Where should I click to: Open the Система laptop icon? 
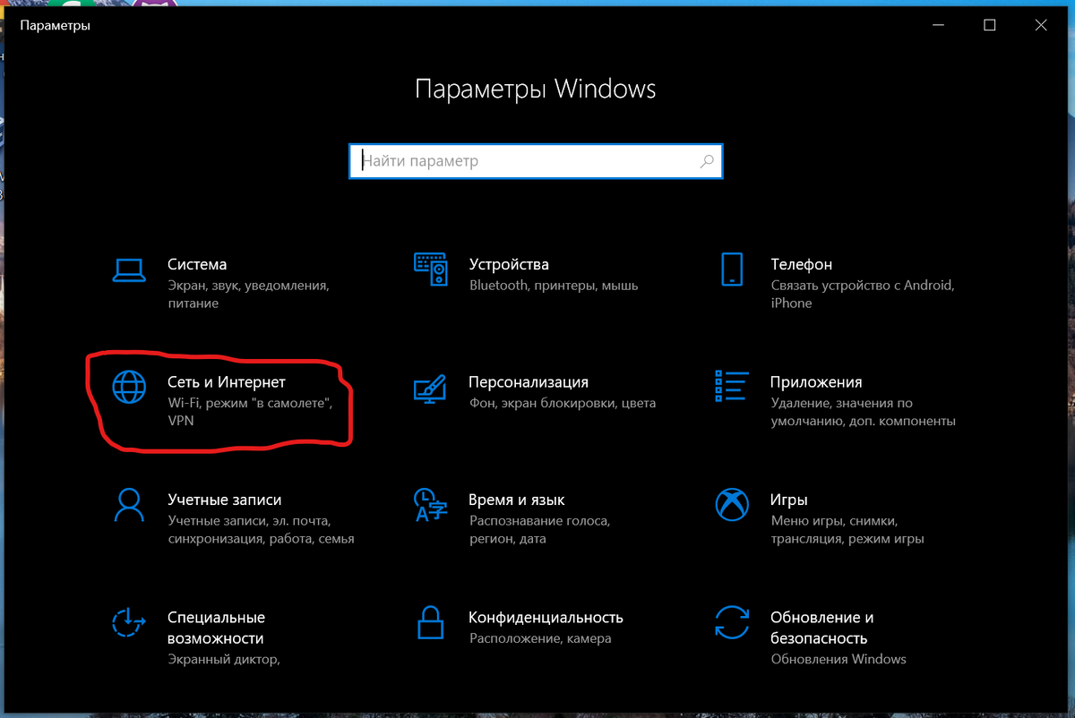[x=128, y=269]
